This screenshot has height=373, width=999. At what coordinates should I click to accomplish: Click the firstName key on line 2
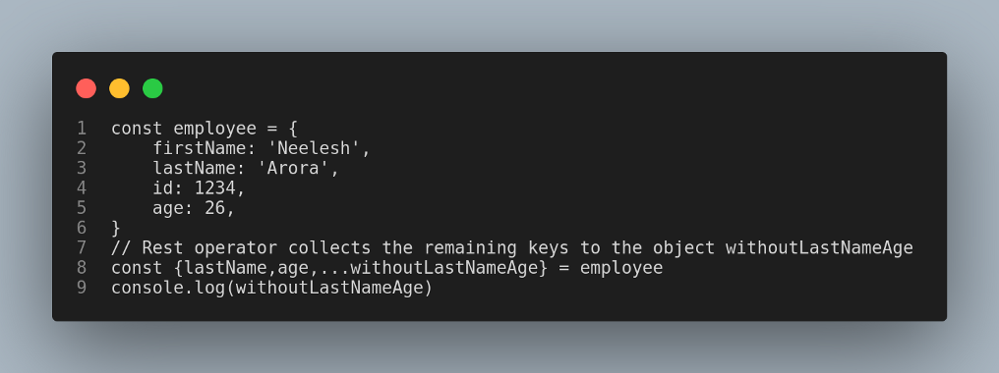[x=199, y=148]
